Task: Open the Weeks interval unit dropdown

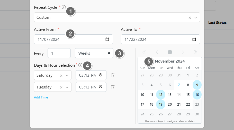Action: (94, 53)
